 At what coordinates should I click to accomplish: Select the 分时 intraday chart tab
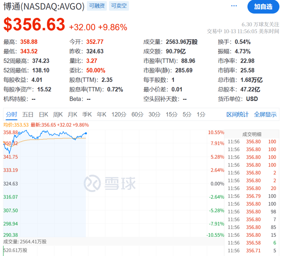pos(11,114)
